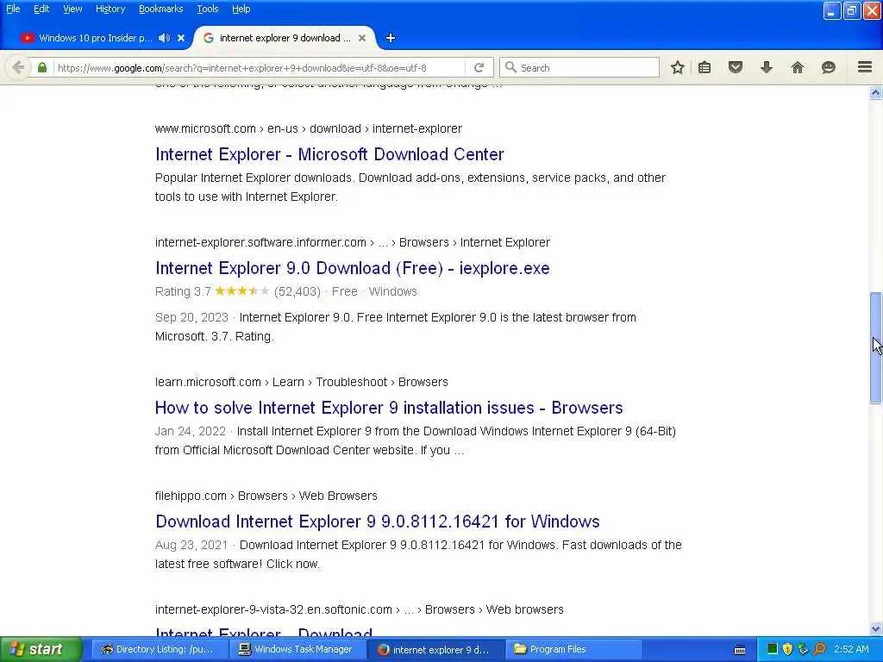Go back using the back arrow
Viewport: 883px width, 662px height.
(x=18, y=67)
